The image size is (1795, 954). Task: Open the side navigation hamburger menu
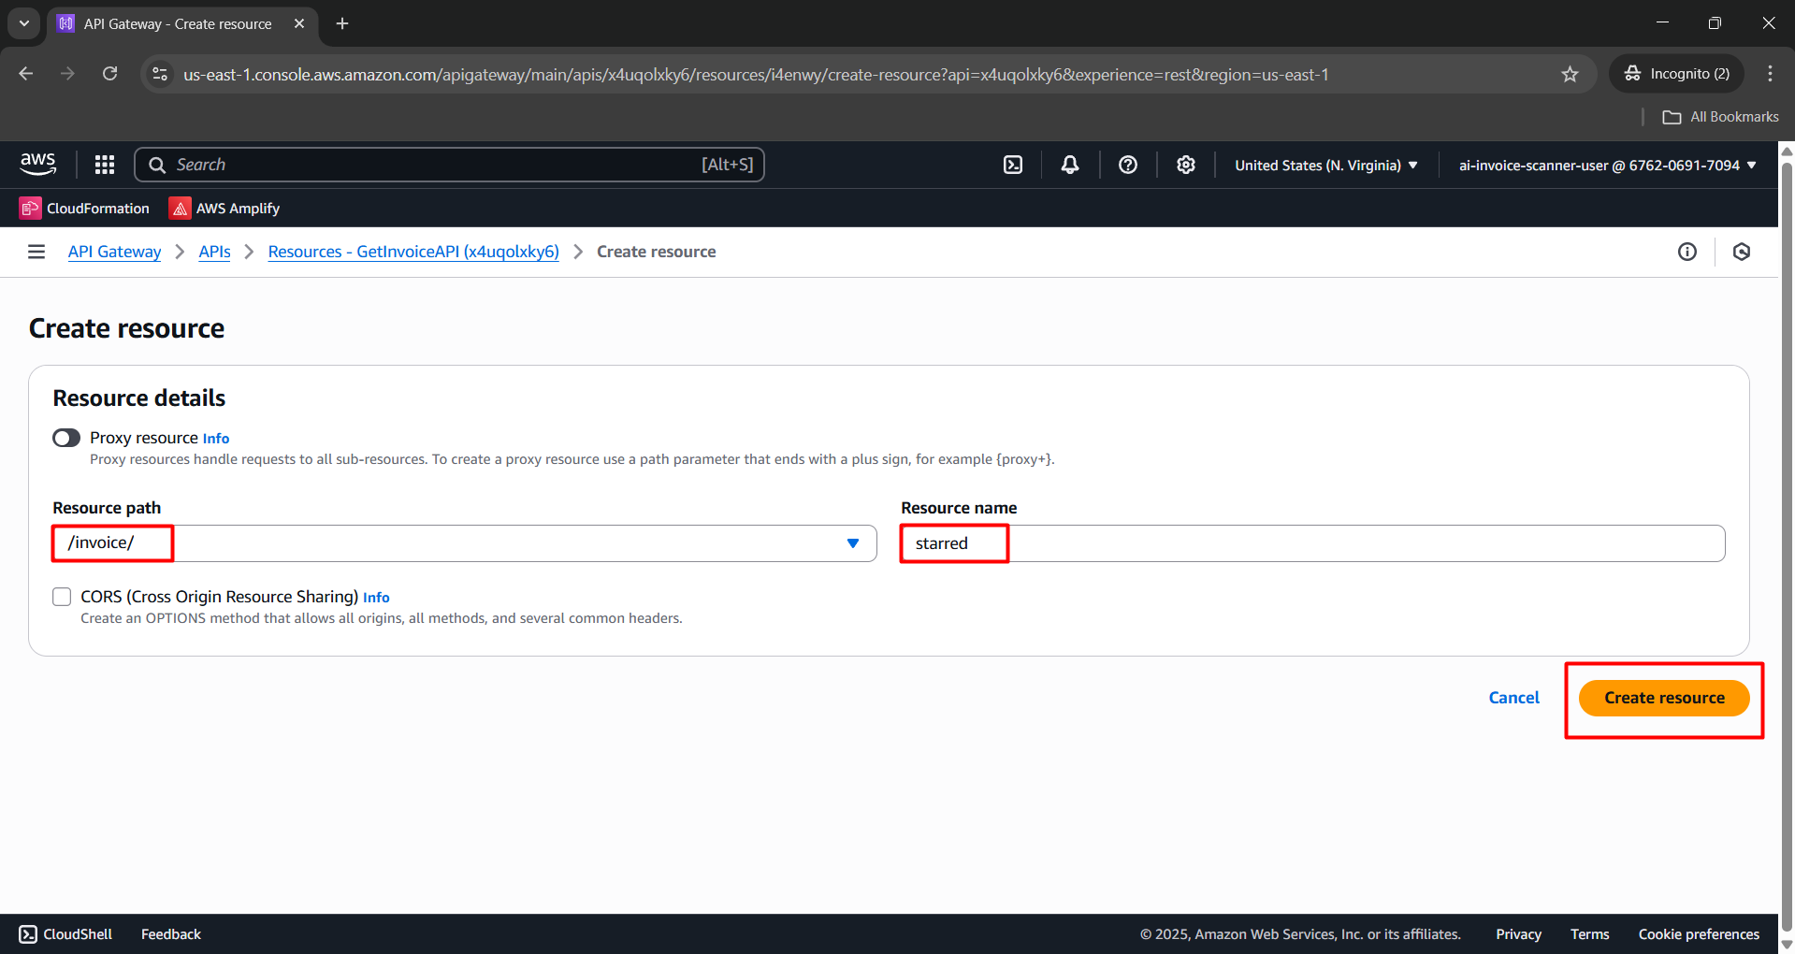36,252
